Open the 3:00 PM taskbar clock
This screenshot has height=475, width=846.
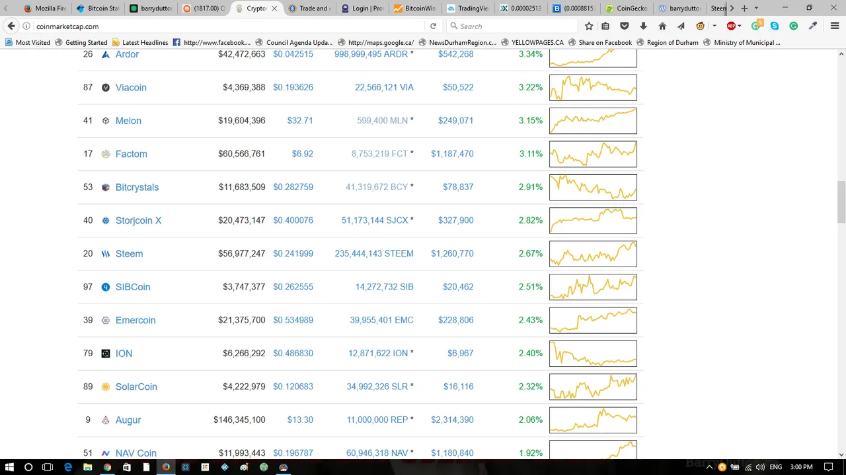[802, 467]
